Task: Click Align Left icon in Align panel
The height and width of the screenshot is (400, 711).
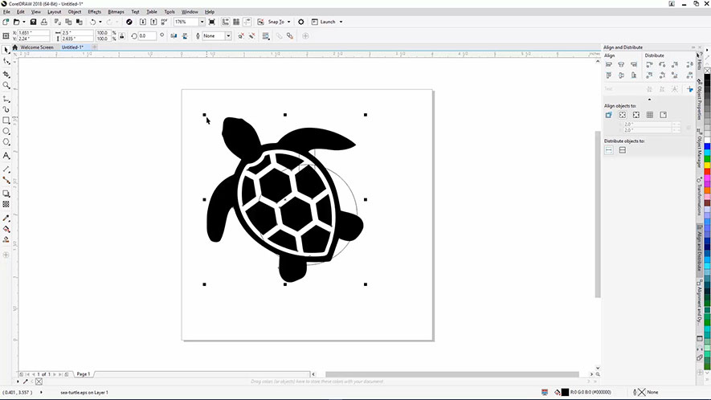Action: [x=609, y=64]
